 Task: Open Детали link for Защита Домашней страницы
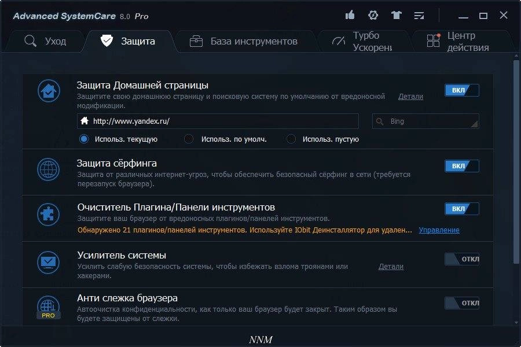coord(410,97)
